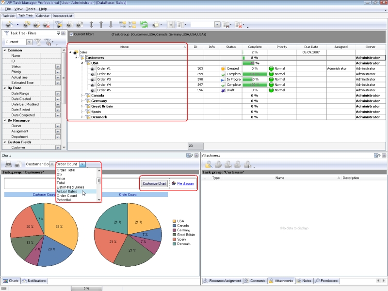Sort tasks by the Due Date column header
388x291 pixels.
coord(311,47)
